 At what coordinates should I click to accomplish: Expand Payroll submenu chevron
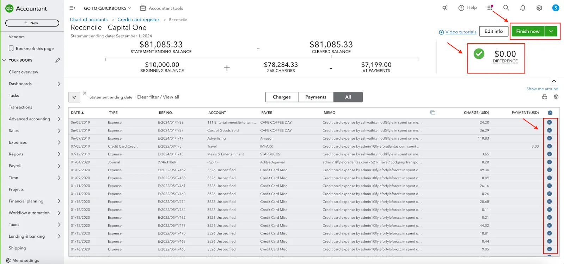pos(59,166)
